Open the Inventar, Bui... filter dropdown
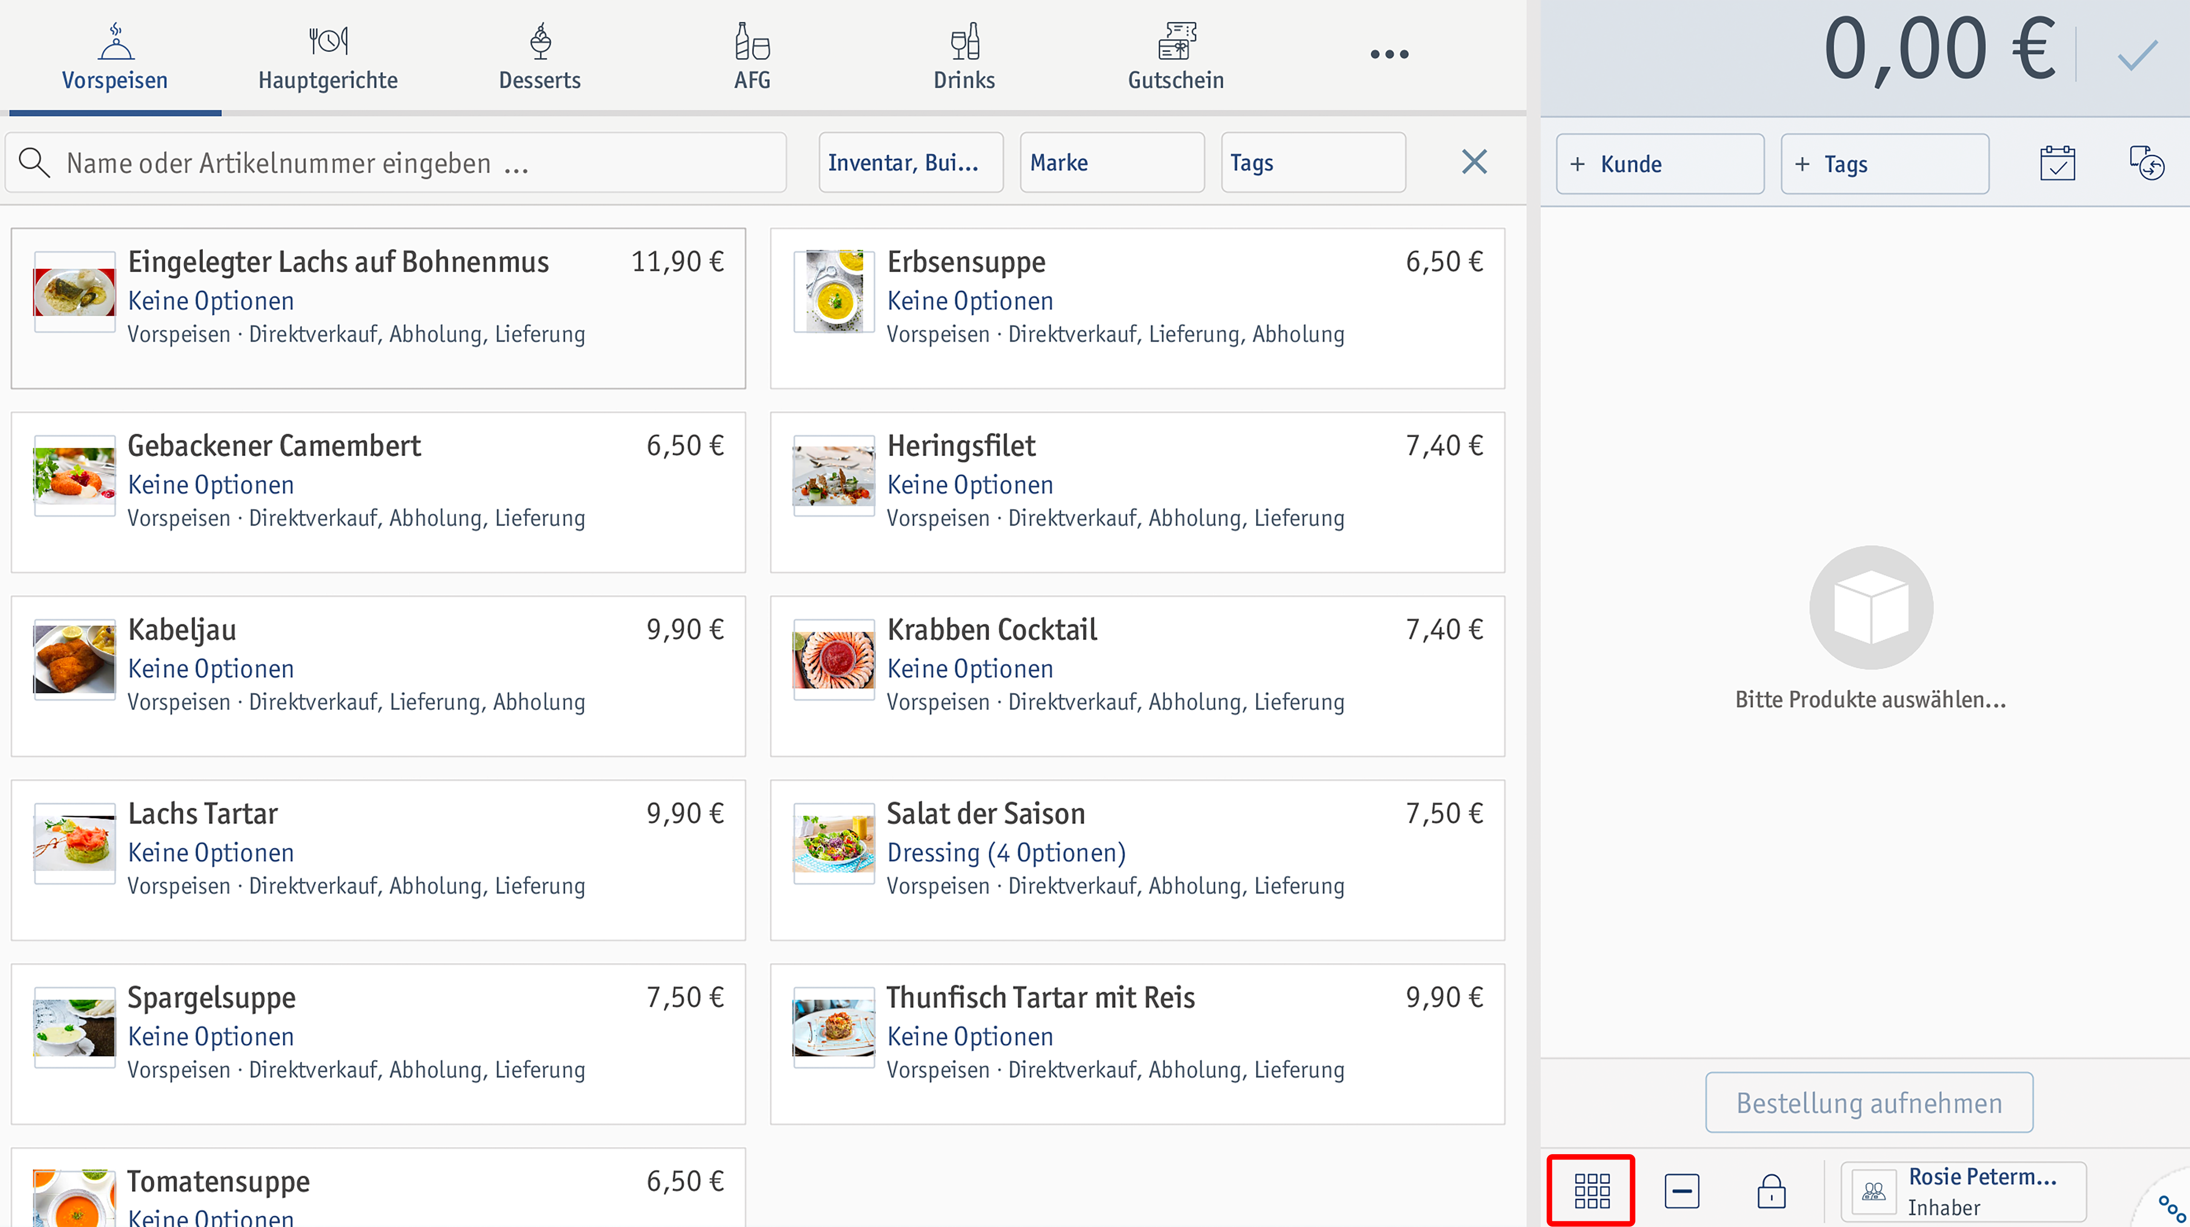Image resolution: width=2190 pixels, height=1227 pixels. (x=910, y=162)
